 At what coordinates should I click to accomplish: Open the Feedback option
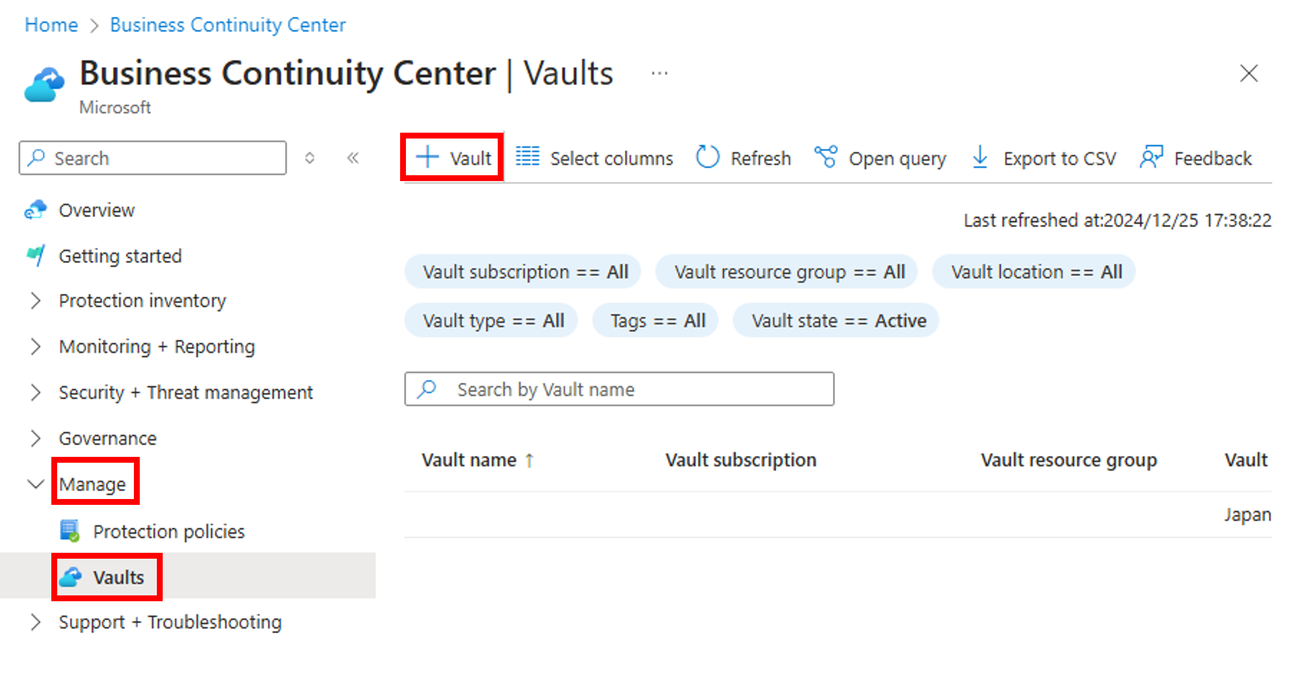[1196, 158]
